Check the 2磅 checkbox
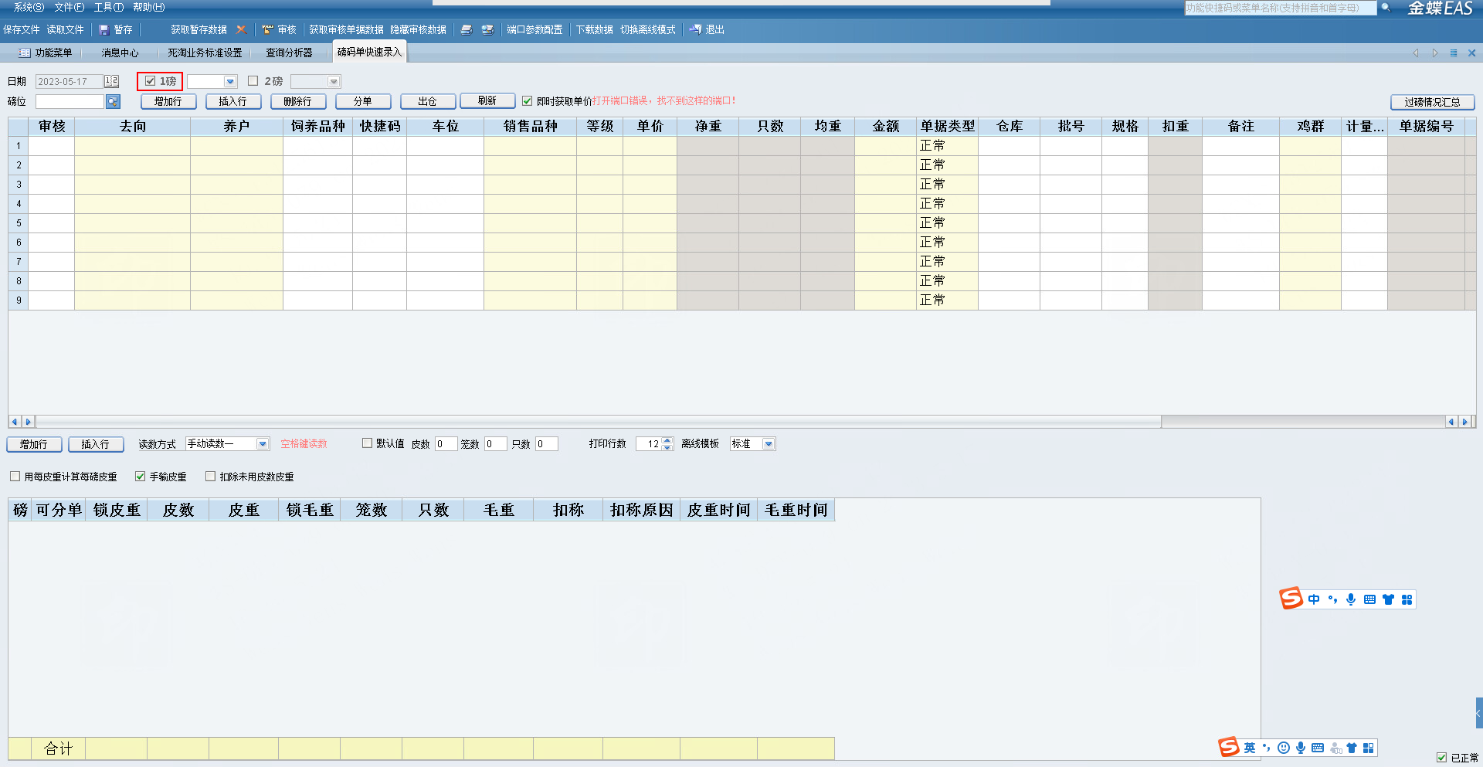Screen dimensions: 1483x767 coord(253,81)
